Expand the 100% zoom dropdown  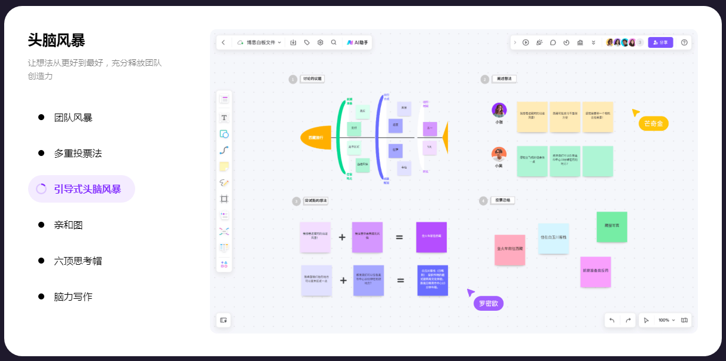[x=666, y=320]
